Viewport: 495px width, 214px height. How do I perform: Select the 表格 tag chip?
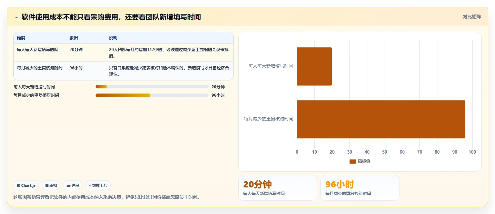pyautogui.click(x=51, y=185)
